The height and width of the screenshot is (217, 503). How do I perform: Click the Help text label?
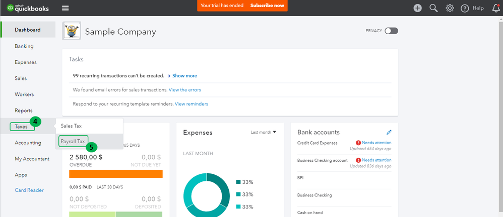(478, 9)
